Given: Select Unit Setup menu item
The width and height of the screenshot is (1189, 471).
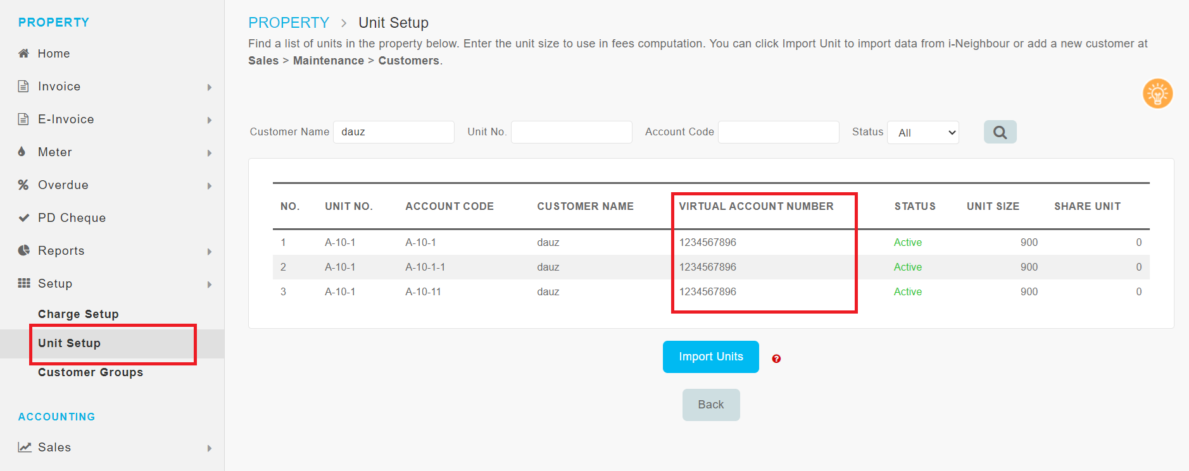Looking at the screenshot, I should tap(70, 343).
